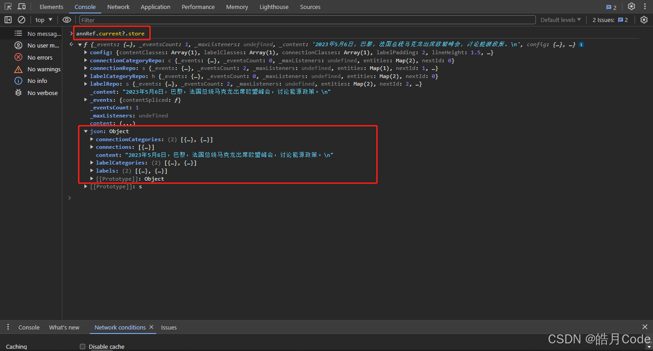
Task: Expand the connectionRepo property
Action: [x=86, y=68]
